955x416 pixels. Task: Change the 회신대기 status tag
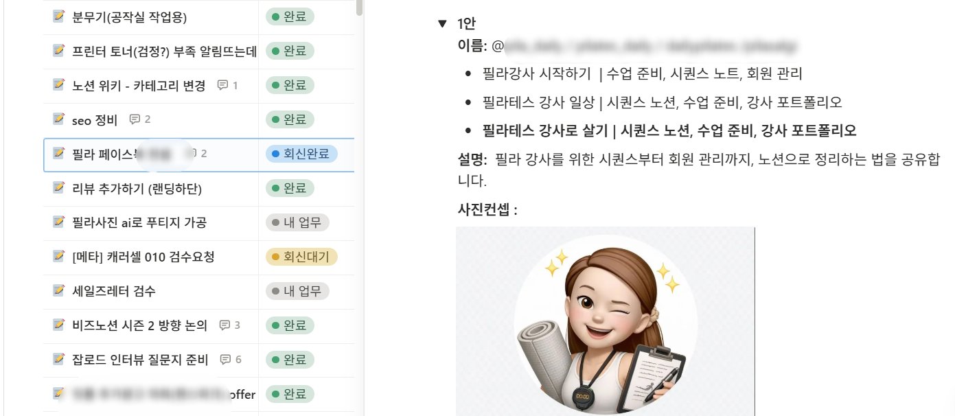[301, 257]
